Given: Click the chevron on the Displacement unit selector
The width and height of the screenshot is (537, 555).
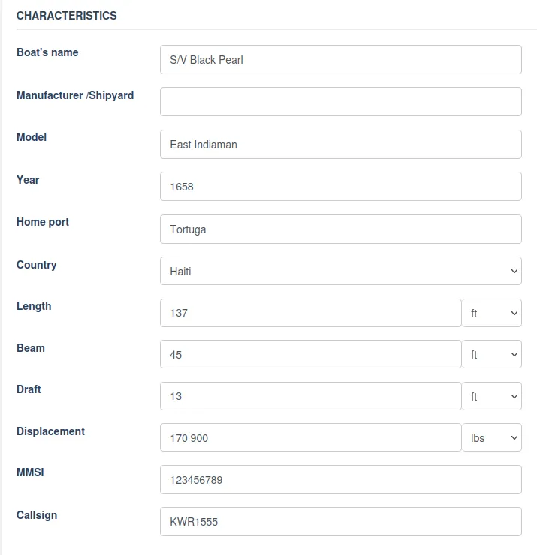Looking at the screenshot, I should (514, 438).
